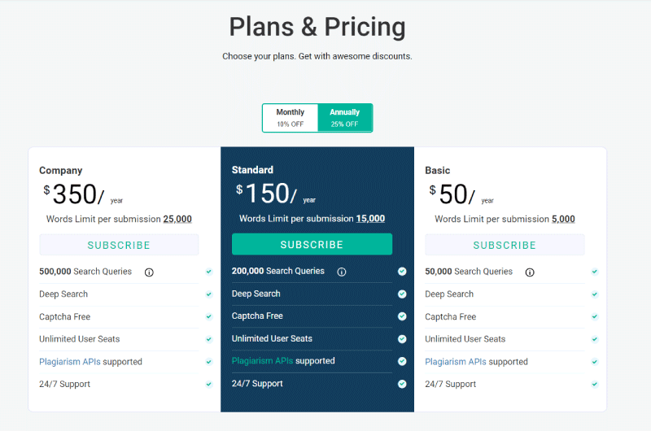Click the checkmark for Standard 24/7 Support
The width and height of the screenshot is (651, 431).
402,384
